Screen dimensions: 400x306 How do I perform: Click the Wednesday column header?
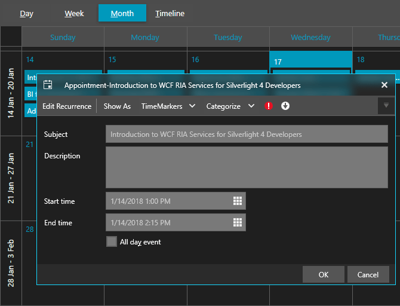click(310, 37)
